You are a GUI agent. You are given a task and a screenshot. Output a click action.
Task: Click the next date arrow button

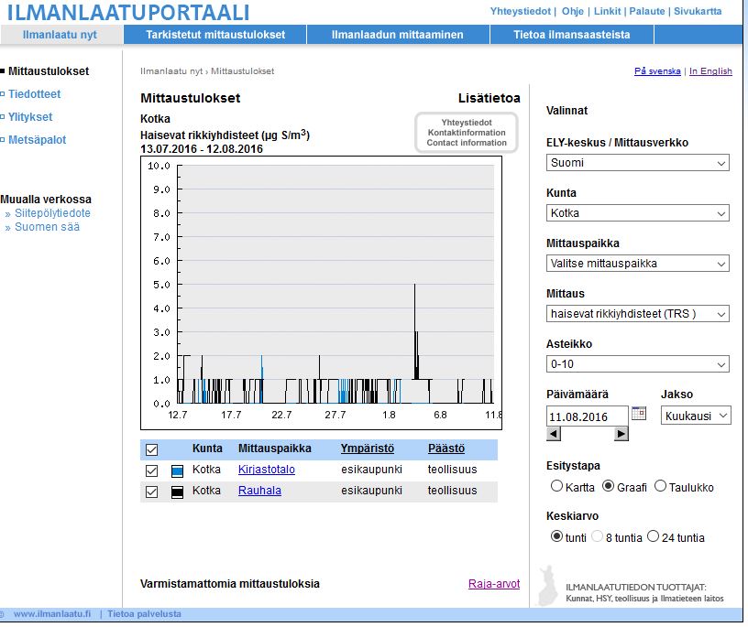(621, 434)
